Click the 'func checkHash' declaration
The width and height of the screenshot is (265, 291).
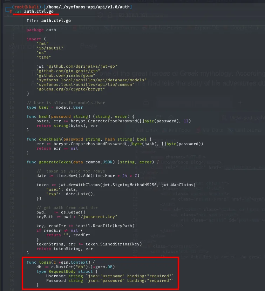89,139
